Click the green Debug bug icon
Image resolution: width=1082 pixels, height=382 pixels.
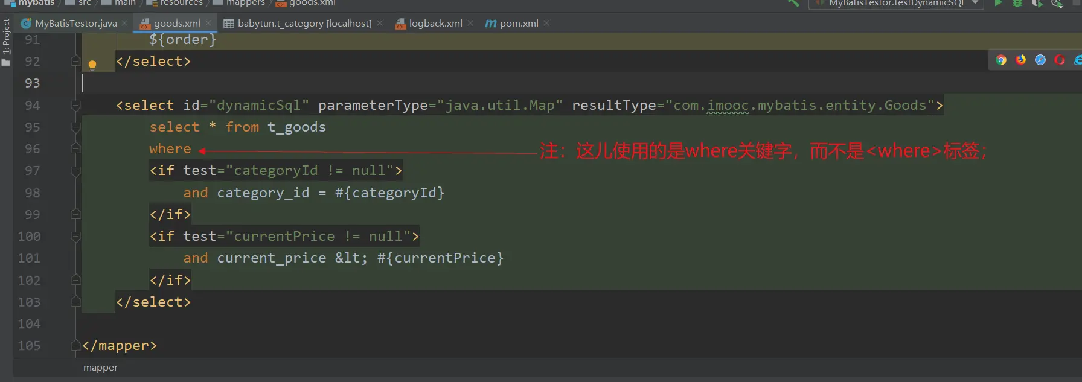[1017, 3]
